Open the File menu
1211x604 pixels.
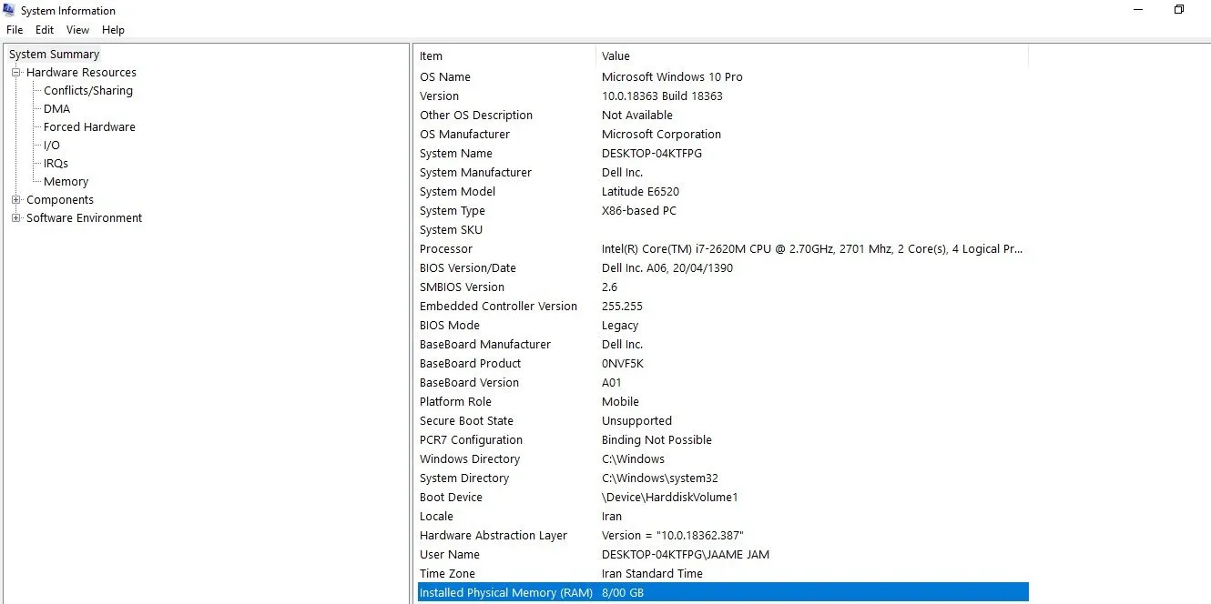tap(15, 30)
